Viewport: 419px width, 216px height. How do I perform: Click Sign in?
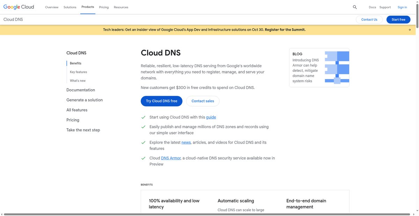[x=402, y=7]
